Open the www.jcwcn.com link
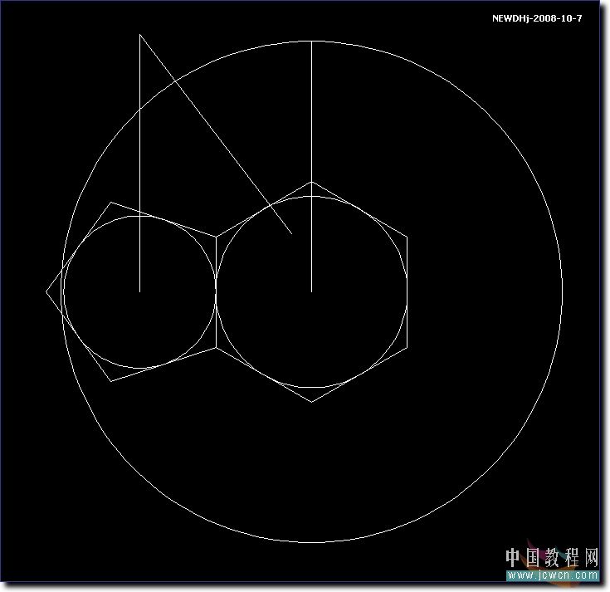Image resolution: width=610 pixels, height=592 pixels. [x=553, y=574]
